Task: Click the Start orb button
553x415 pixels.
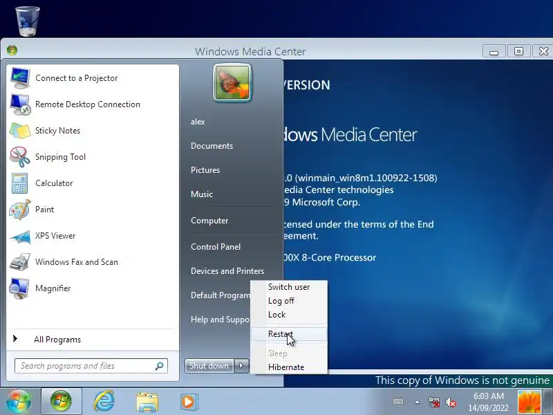Action: click(19, 401)
